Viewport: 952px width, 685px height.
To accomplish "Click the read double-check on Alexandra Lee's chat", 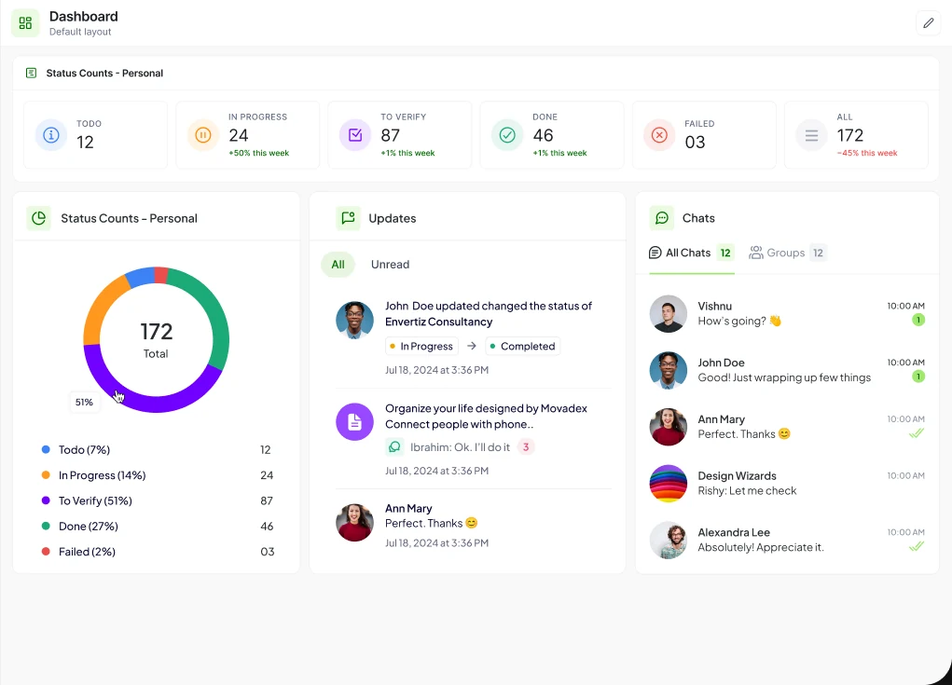I will [917, 547].
